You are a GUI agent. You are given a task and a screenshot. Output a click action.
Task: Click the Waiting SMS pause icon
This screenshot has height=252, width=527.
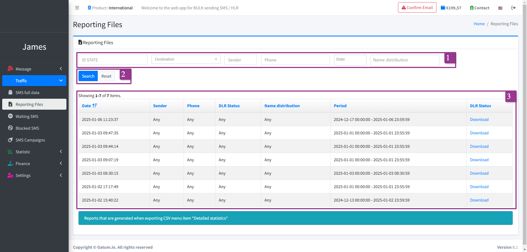[x=10, y=116]
